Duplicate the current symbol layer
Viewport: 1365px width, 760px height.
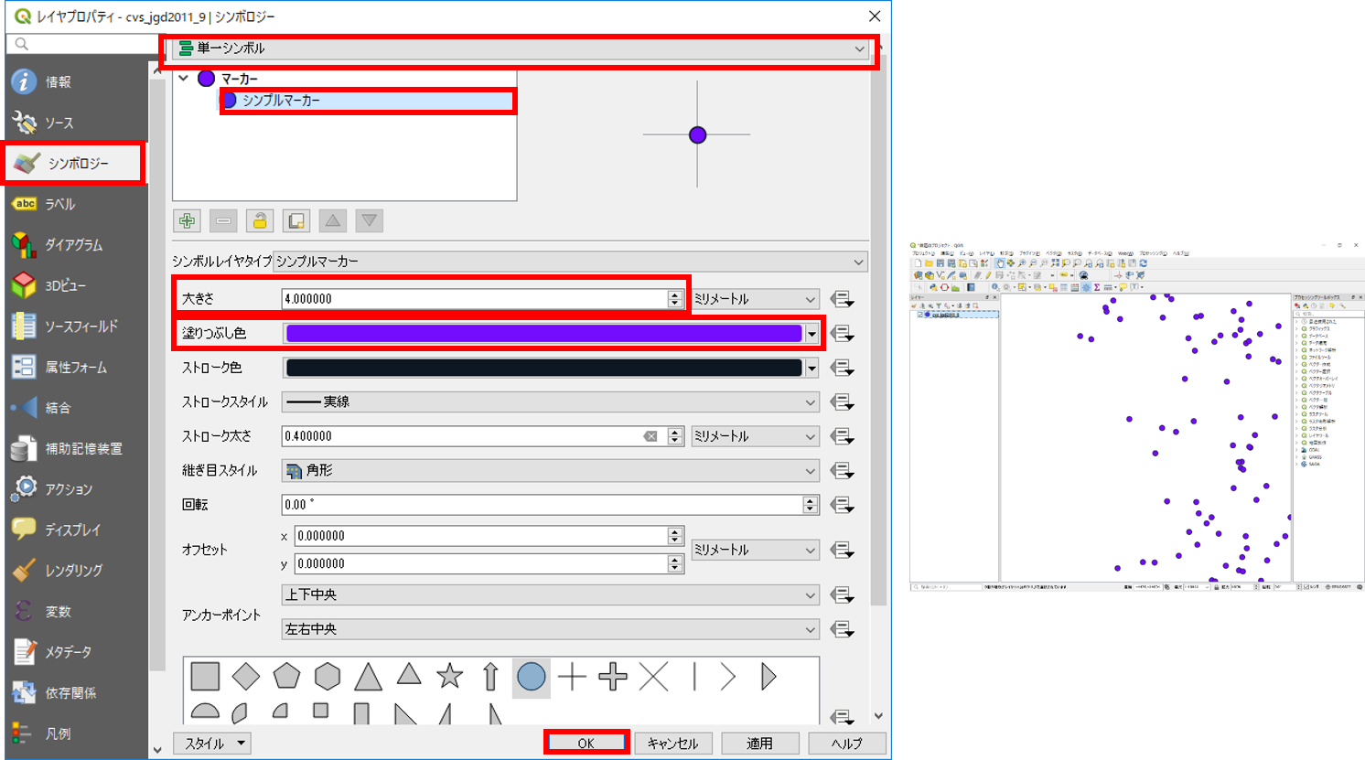tap(296, 220)
